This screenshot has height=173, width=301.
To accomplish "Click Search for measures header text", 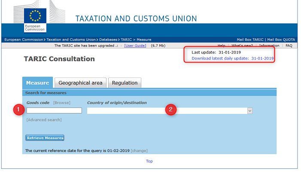I will pos(46,93).
